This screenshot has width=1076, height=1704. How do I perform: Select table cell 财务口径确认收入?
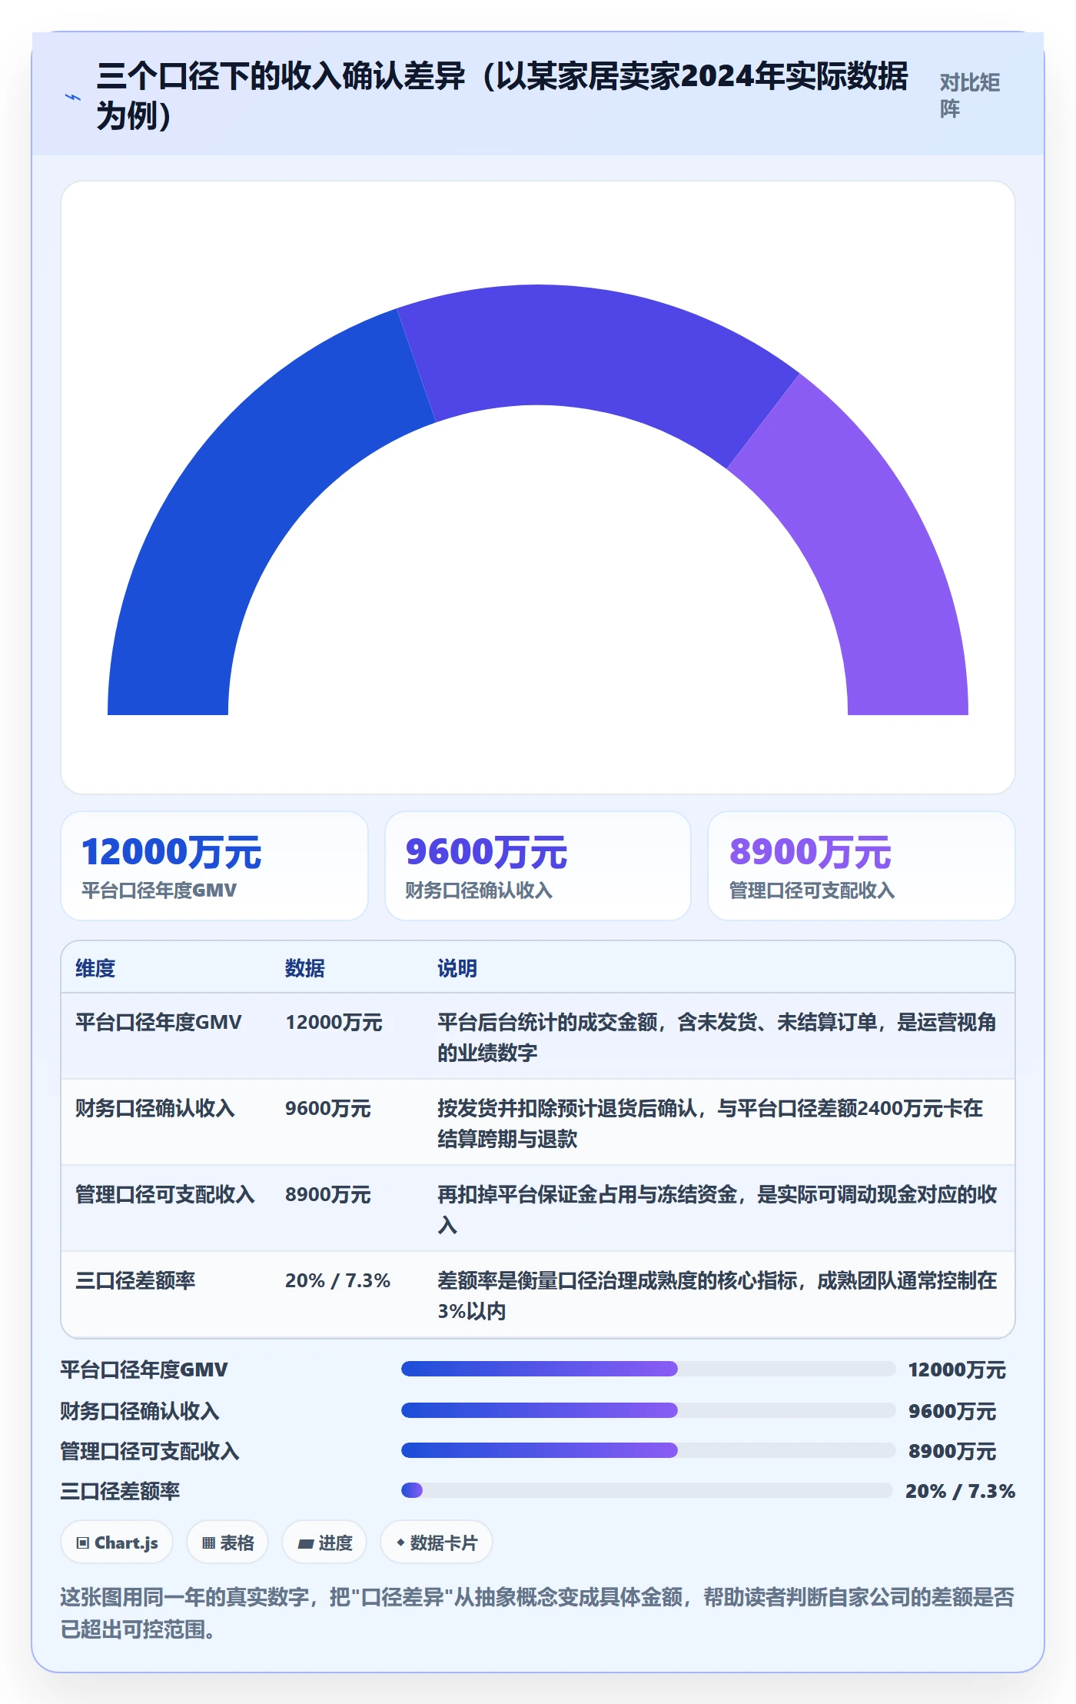(x=155, y=1108)
